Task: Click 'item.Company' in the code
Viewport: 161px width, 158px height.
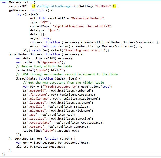Action: (x=75, y=127)
